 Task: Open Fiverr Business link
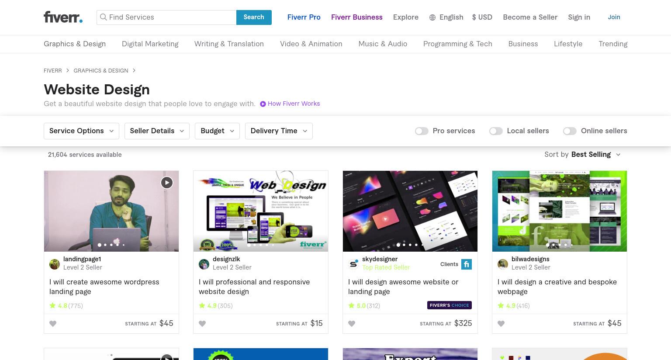coord(357,17)
